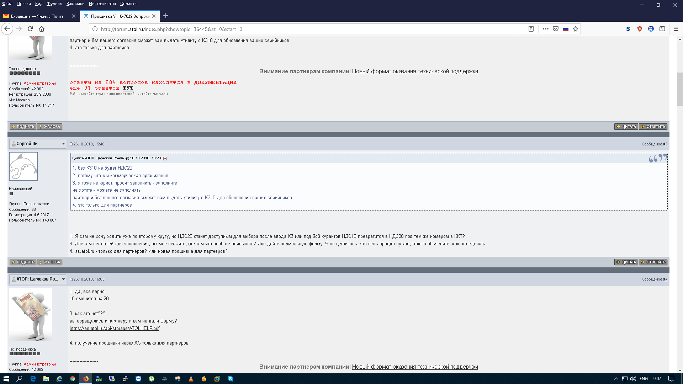Expand the АТОЛ: Царюков Ро... user dropdown
The width and height of the screenshot is (683, 384).
[63, 279]
